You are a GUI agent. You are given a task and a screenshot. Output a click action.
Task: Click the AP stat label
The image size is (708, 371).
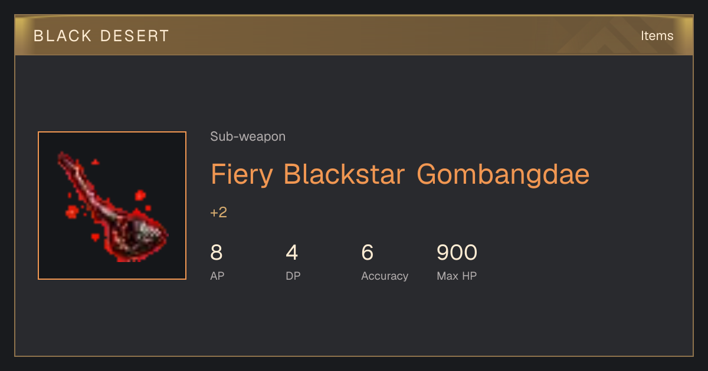pyautogui.click(x=217, y=276)
